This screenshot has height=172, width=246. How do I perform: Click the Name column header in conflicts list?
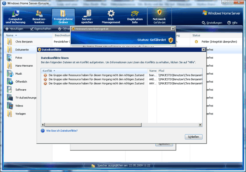pyautogui.click(x=153, y=71)
